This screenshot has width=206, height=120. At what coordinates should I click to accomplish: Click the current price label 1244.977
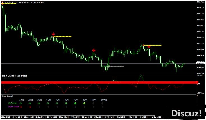point(200,64)
